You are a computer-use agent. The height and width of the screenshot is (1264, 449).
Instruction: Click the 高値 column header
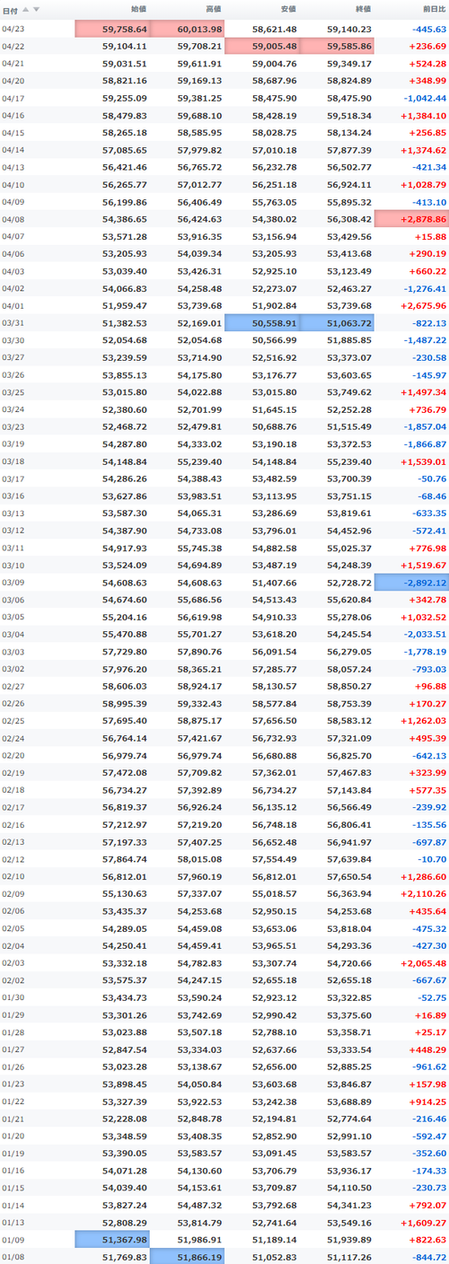[213, 9]
